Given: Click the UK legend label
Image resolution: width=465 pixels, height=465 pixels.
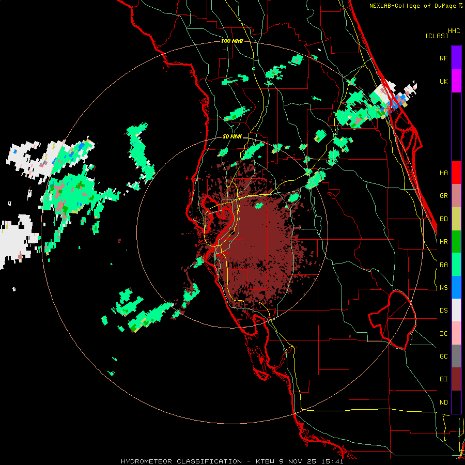Looking at the screenshot, I should click(x=443, y=81).
